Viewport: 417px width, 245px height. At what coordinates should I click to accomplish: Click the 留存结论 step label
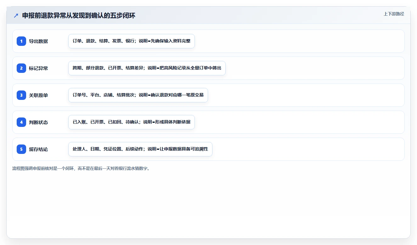pos(38,149)
